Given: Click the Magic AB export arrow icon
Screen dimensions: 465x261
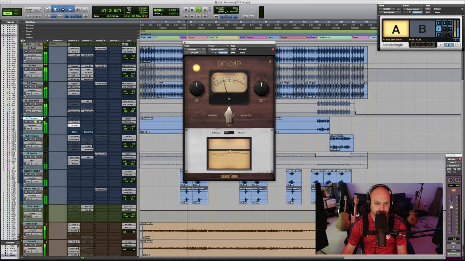Looking at the screenshot, I should [457, 45].
